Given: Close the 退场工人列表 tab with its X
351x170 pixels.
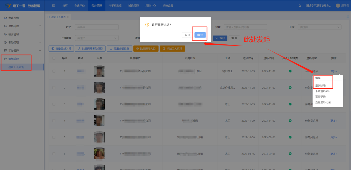Looking at the screenshot, I should point(68,17).
